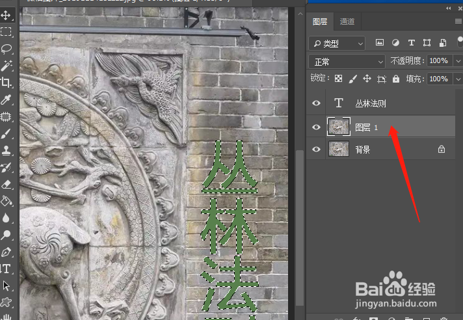This screenshot has height=320, width=463.
Task: Select the Move tool
Action: [x=6, y=15]
